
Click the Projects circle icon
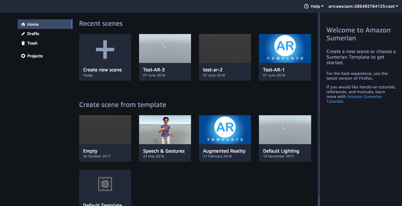pyautogui.click(x=23, y=56)
